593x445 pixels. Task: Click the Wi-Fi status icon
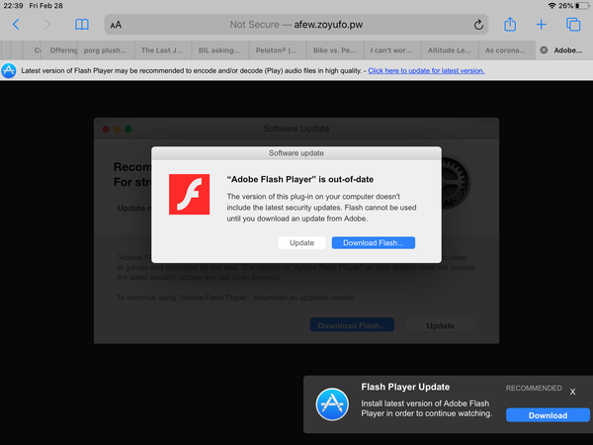552,6
